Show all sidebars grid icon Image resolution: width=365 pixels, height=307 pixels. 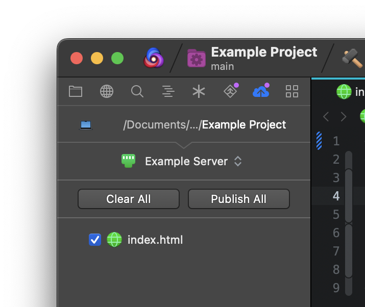[x=292, y=91]
